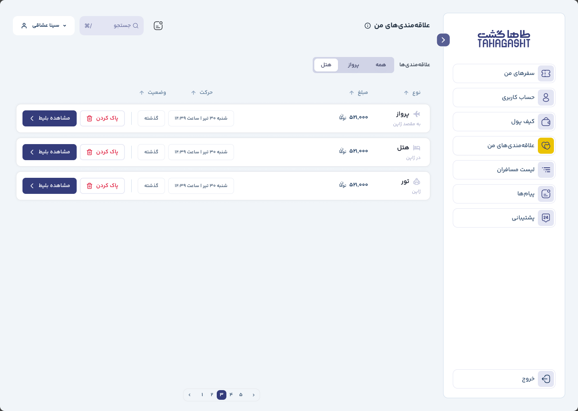This screenshot has width=578, height=411.
Task: Click مشاهده بلیط in the هتل row
Action: [49, 152]
